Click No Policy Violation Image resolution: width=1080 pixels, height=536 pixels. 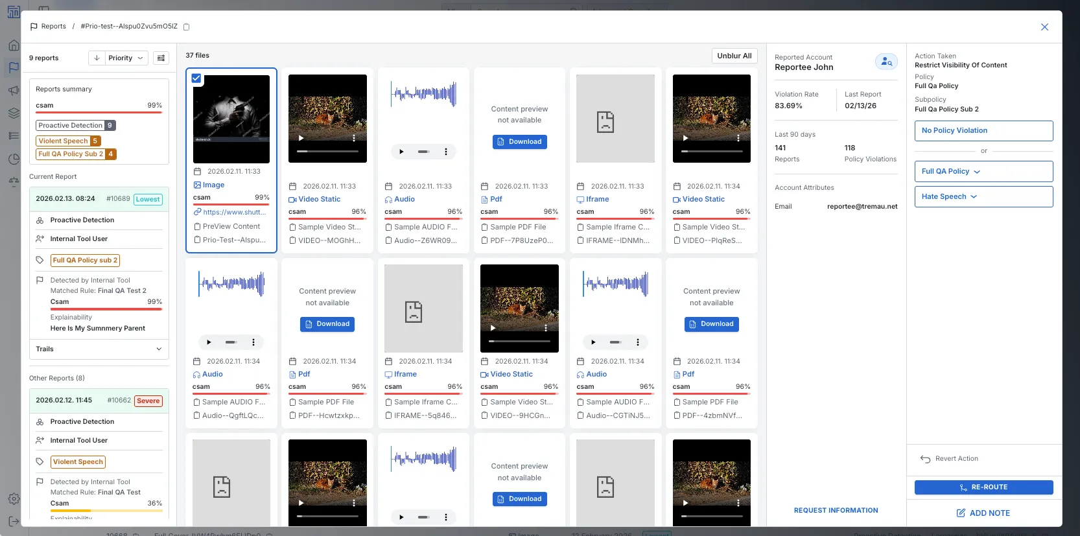click(x=983, y=131)
